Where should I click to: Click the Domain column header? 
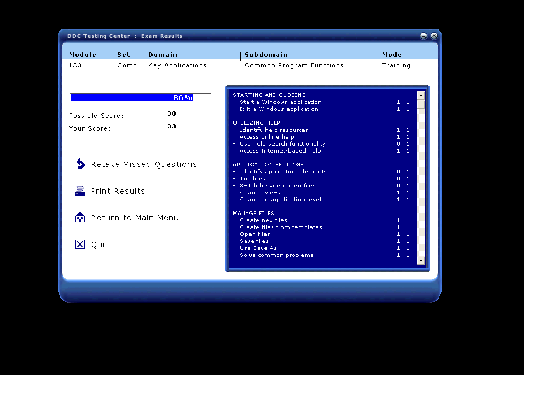point(163,55)
